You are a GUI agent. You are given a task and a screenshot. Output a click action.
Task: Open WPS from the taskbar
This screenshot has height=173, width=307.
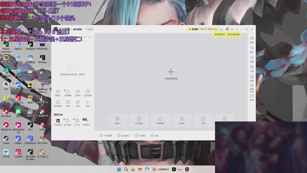pyautogui.click(x=140, y=169)
